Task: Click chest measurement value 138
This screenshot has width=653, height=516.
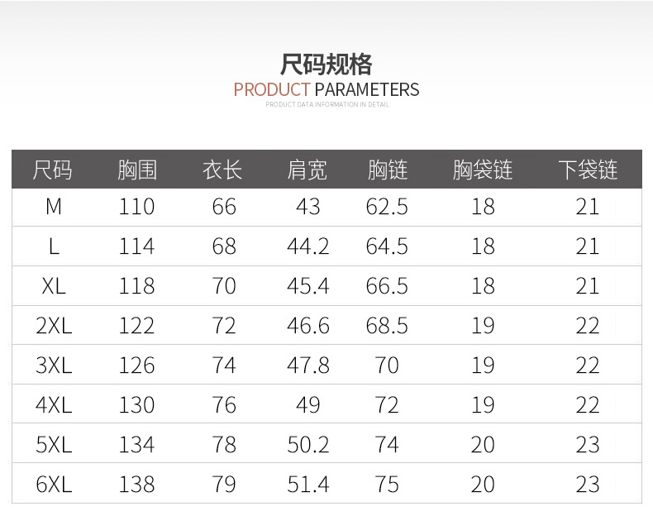Action: (x=136, y=485)
